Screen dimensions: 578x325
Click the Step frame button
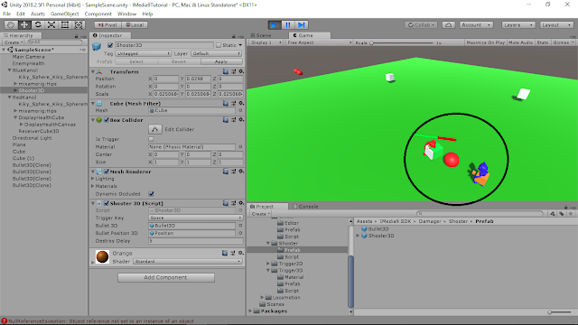click(302, 24)
